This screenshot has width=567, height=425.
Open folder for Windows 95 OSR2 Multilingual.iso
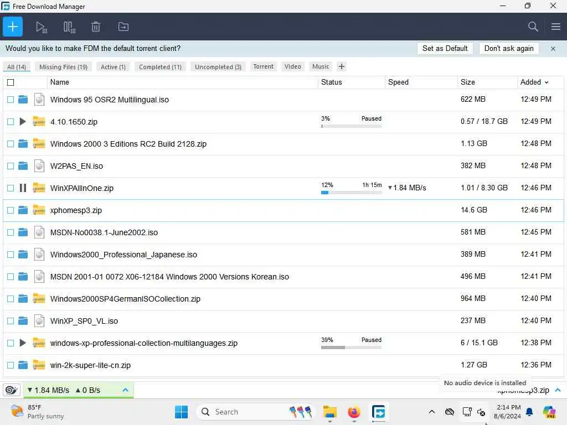click(x=23, y=100)
